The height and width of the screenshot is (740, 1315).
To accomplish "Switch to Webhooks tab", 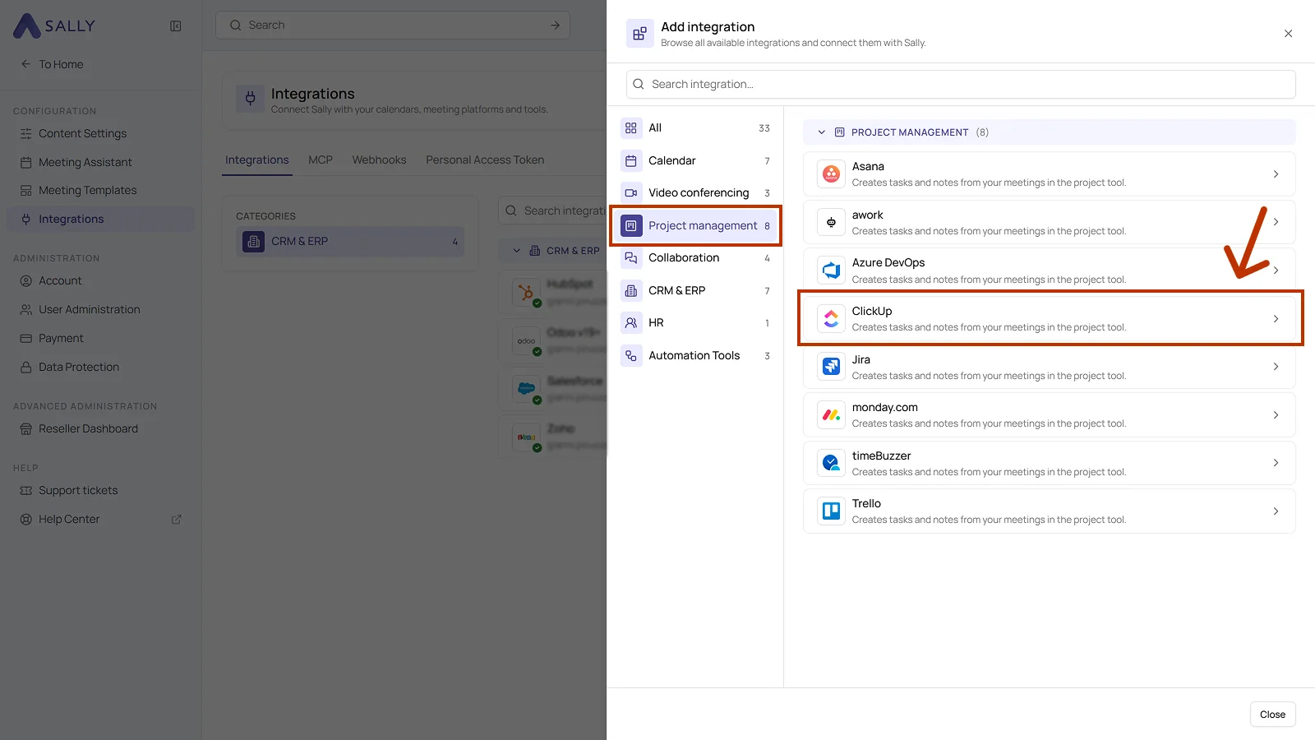I will coord(379,160).
